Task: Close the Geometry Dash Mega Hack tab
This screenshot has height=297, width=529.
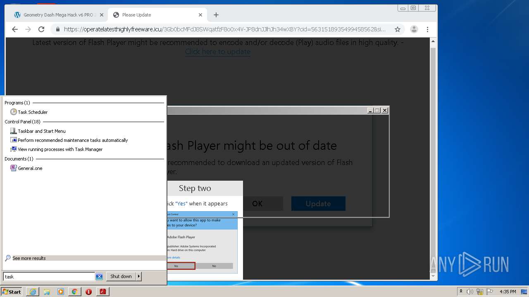Action: pyautogui.click(x=102, y=15)
